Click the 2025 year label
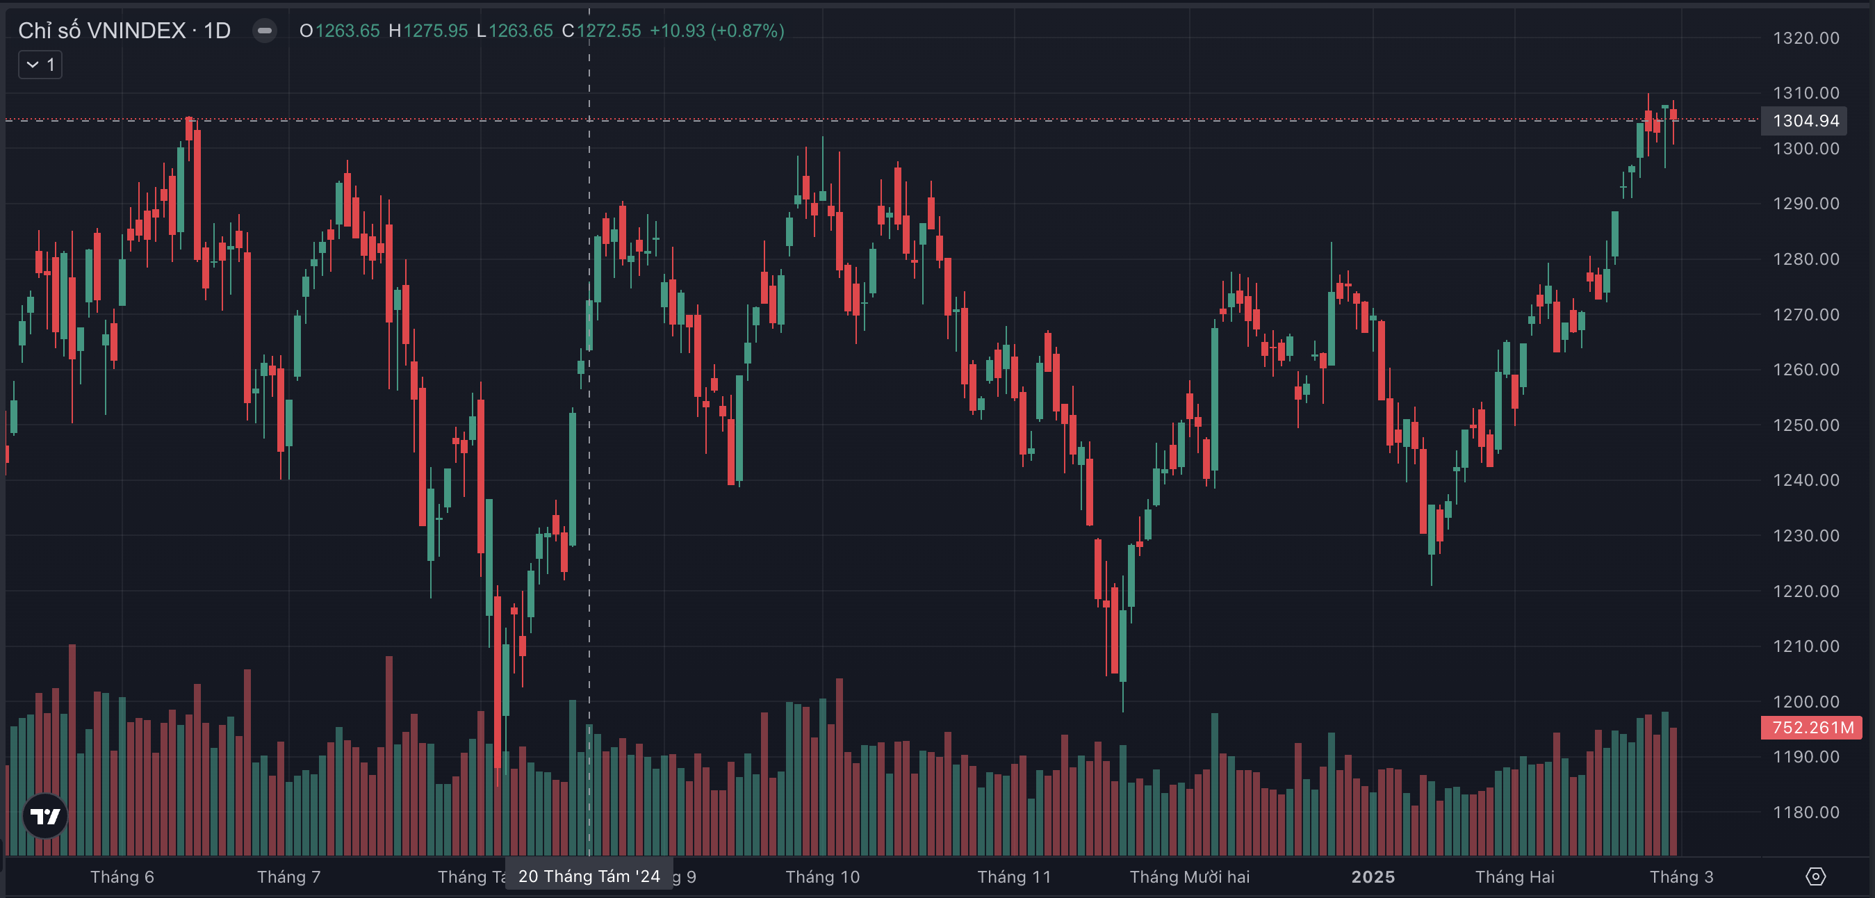 pyautogui.click(x=1373, y=877)
